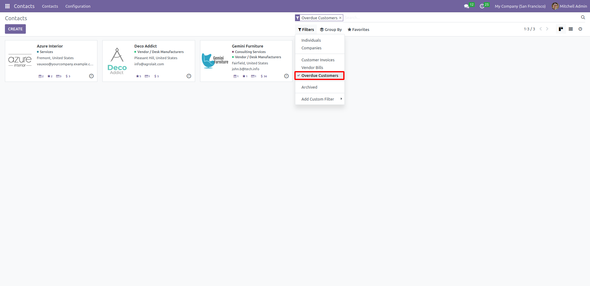Click the Azure Interior Services tag

coord(45,52)
